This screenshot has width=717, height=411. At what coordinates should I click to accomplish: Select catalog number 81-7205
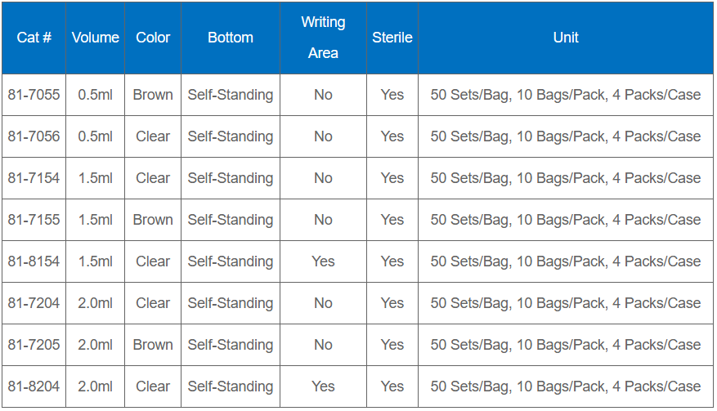coord(34,345)
